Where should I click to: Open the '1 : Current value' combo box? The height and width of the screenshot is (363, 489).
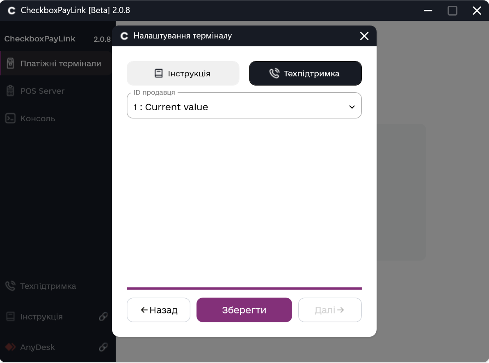click(x=238, y=107)
